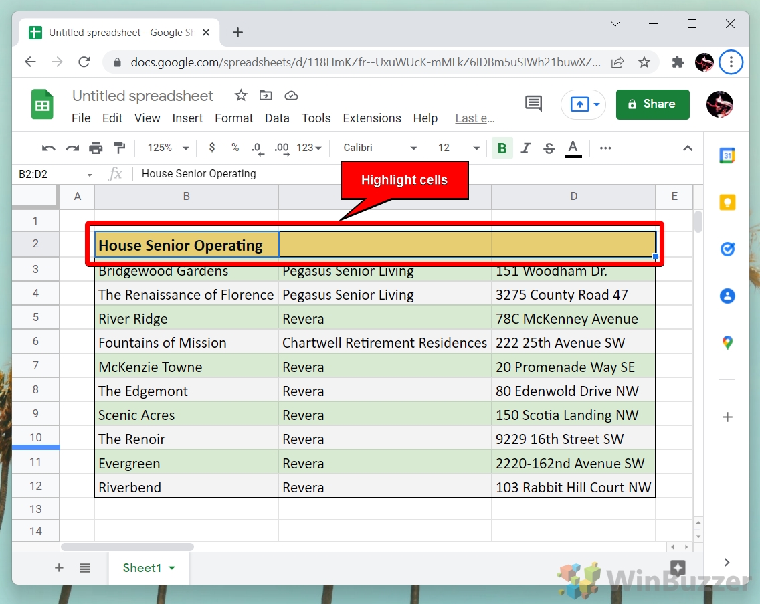
Task: Open the View menu
Action: click(x=147, y=118)
